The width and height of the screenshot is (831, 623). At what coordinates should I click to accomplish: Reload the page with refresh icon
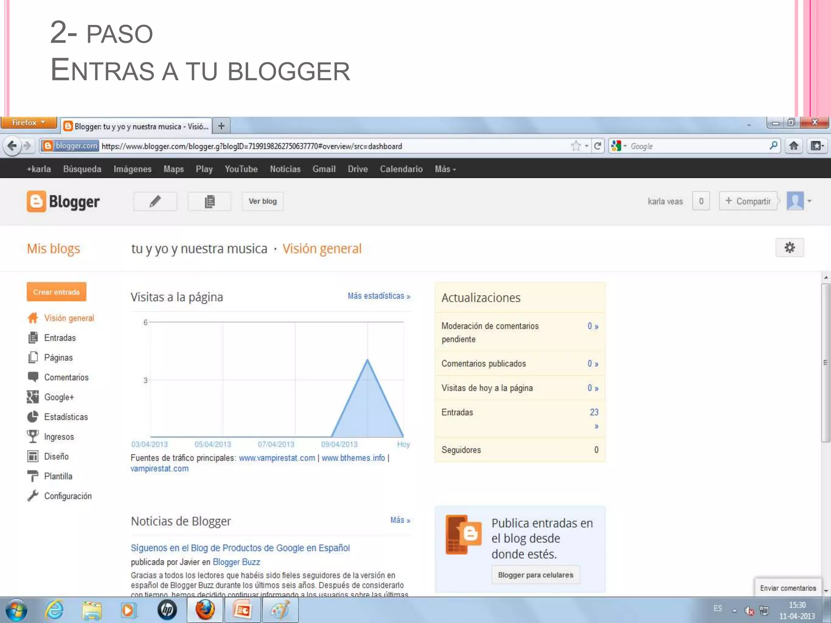pos(597,146)
